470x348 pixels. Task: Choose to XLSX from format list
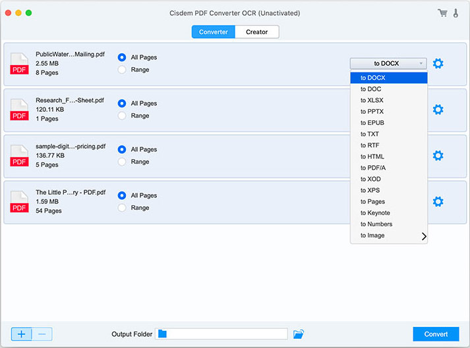point(372,101)
